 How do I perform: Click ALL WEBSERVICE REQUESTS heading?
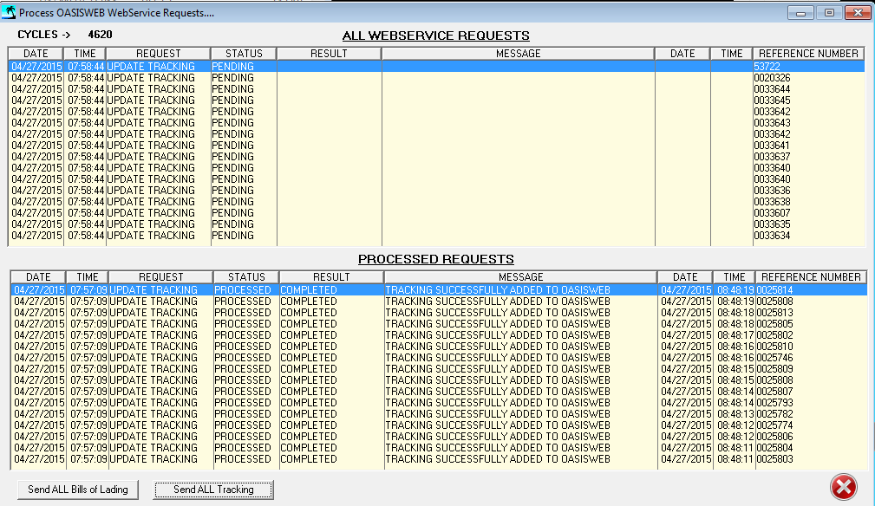click(436, 36)
